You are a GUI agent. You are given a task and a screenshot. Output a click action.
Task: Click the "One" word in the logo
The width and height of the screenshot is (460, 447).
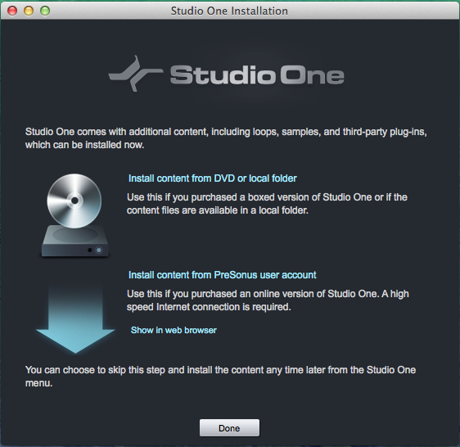pos(312,75)
